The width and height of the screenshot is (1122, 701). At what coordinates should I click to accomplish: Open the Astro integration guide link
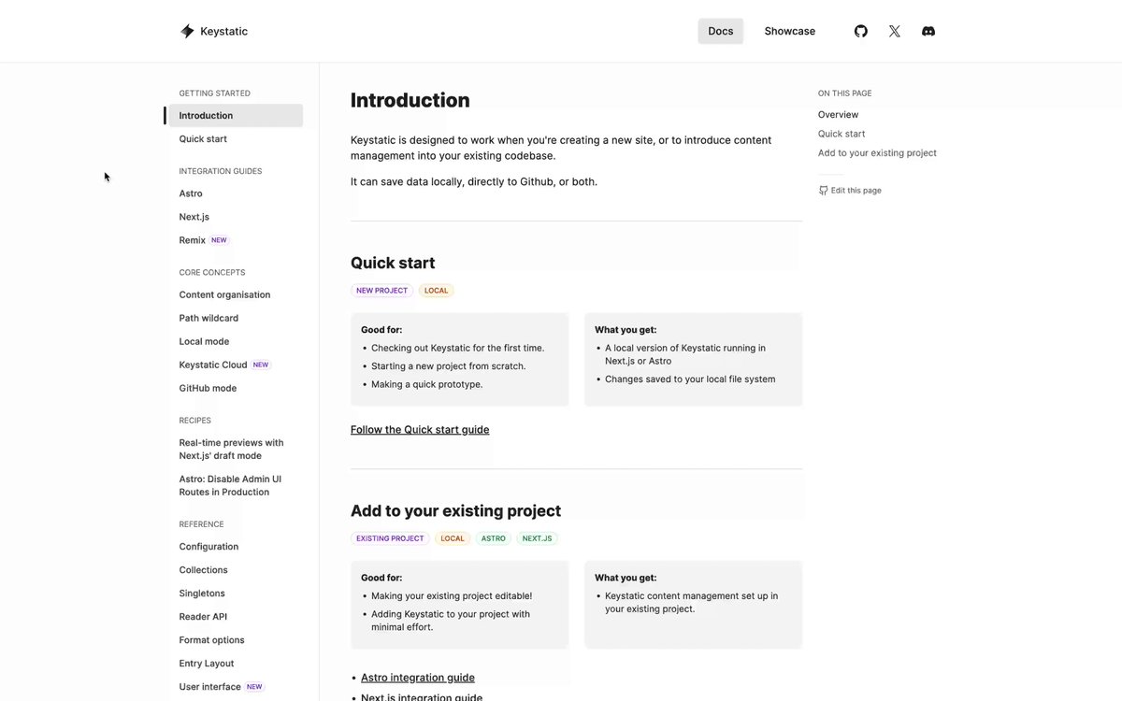tap(418, 678)
